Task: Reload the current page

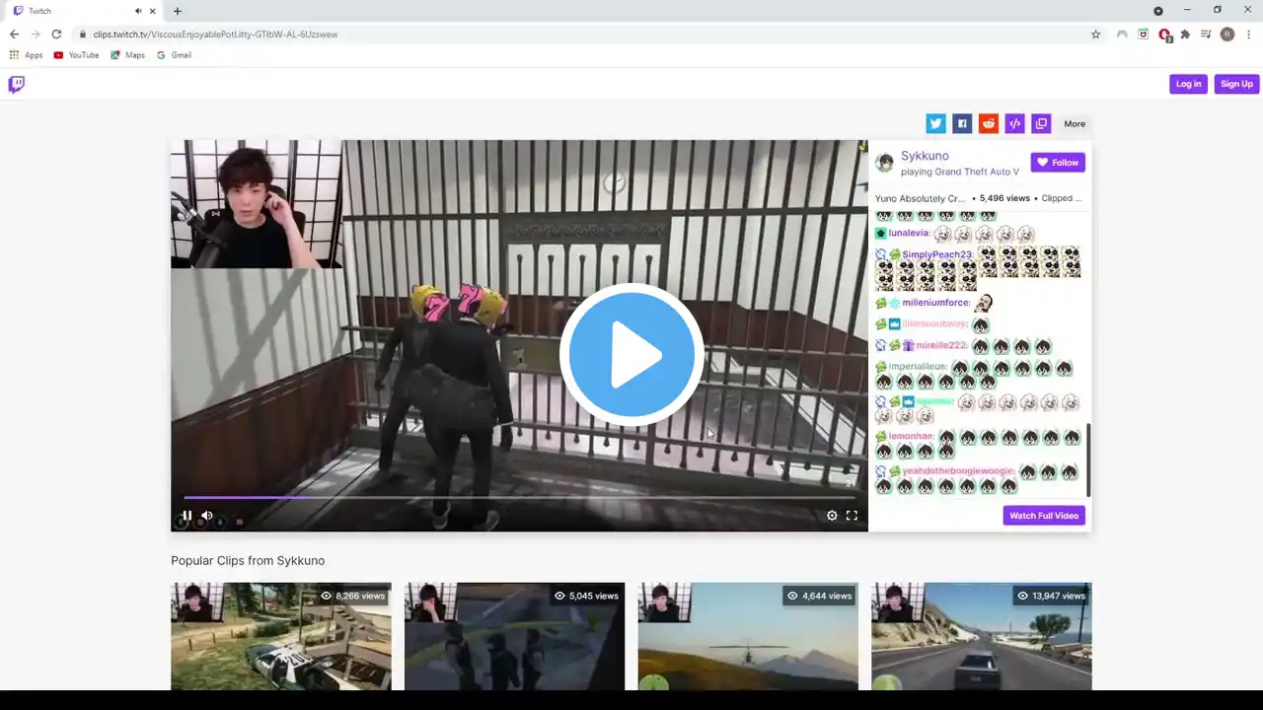Action: coord(56,35)
